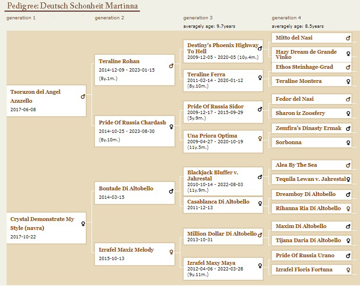This screenshot has height=286, width=360.
Task: Click female symbol in Pride Of Russia Chardash box
Action: [x=171, y=126]
